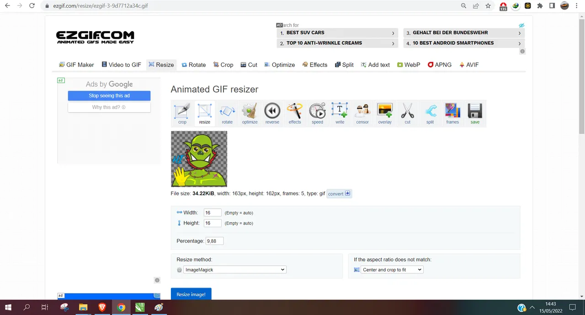The height and width of the screenshot is (315, 585).
Task: Open the split tool icon
Action: tap(430, 113)
